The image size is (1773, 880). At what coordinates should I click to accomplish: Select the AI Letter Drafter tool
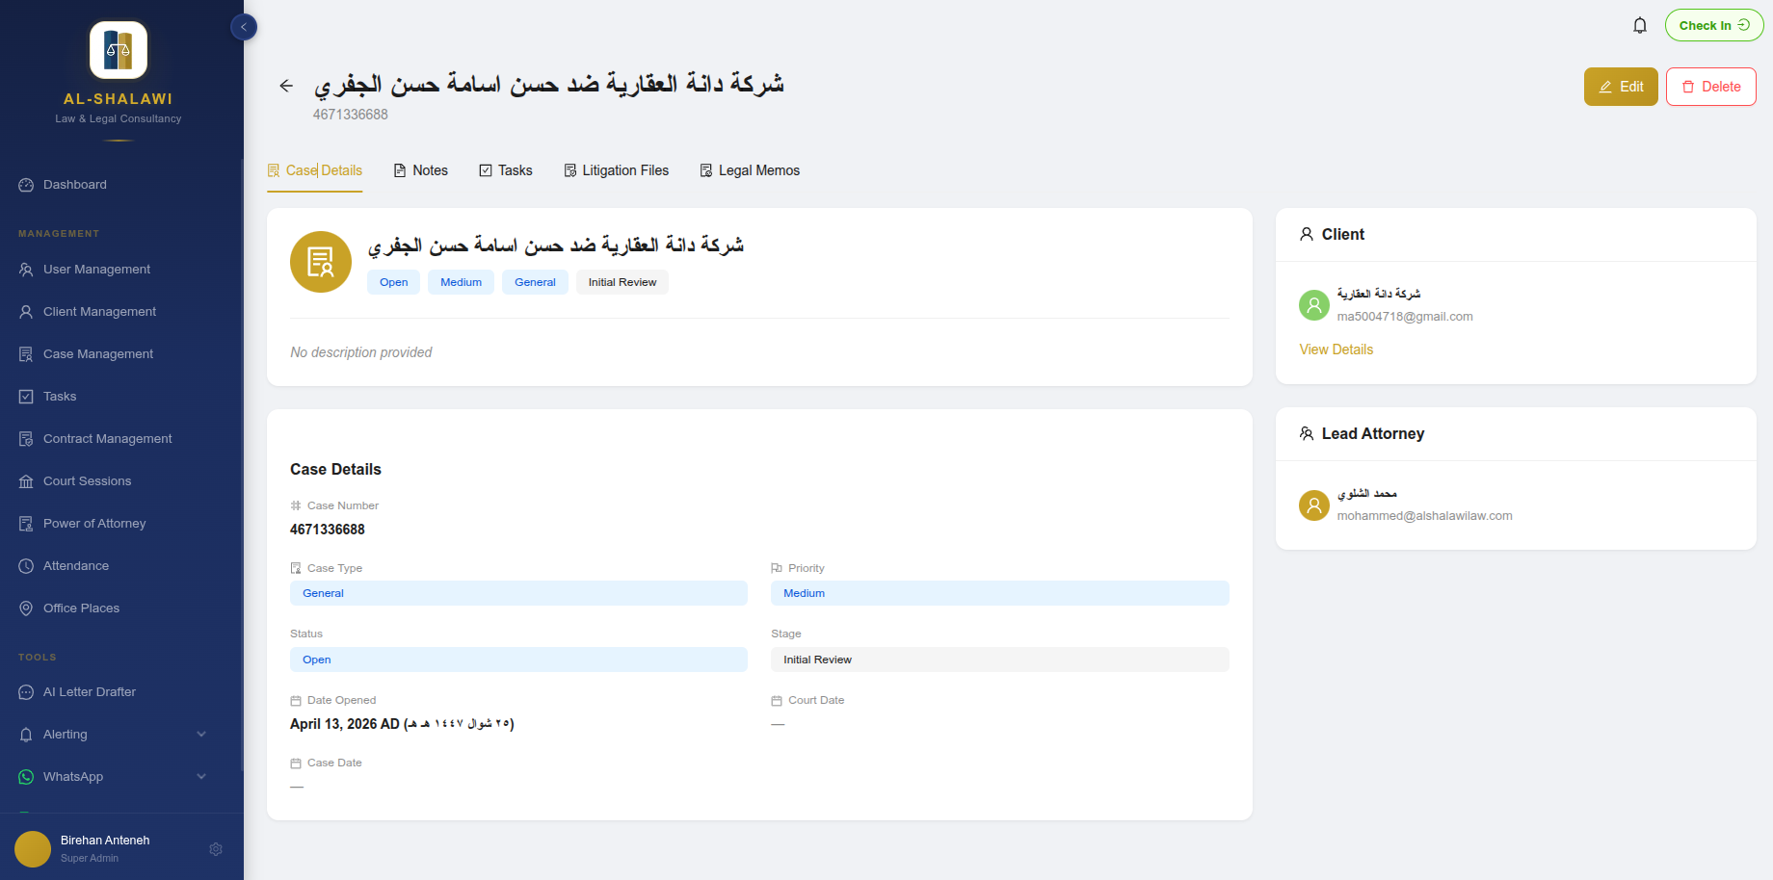point(89,691)
